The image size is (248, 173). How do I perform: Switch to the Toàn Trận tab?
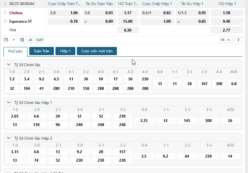[41, 51]
